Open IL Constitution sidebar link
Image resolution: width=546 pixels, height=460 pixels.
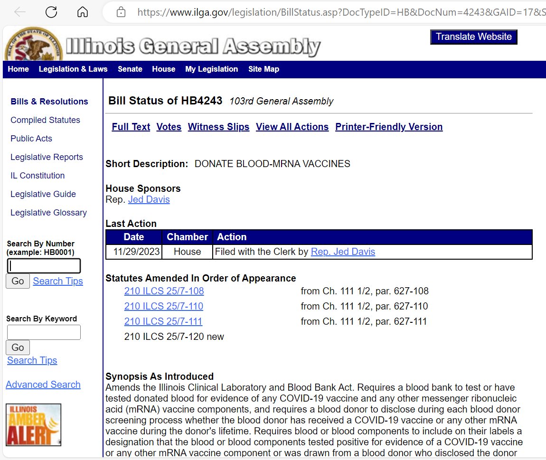[x=38, y=176]
